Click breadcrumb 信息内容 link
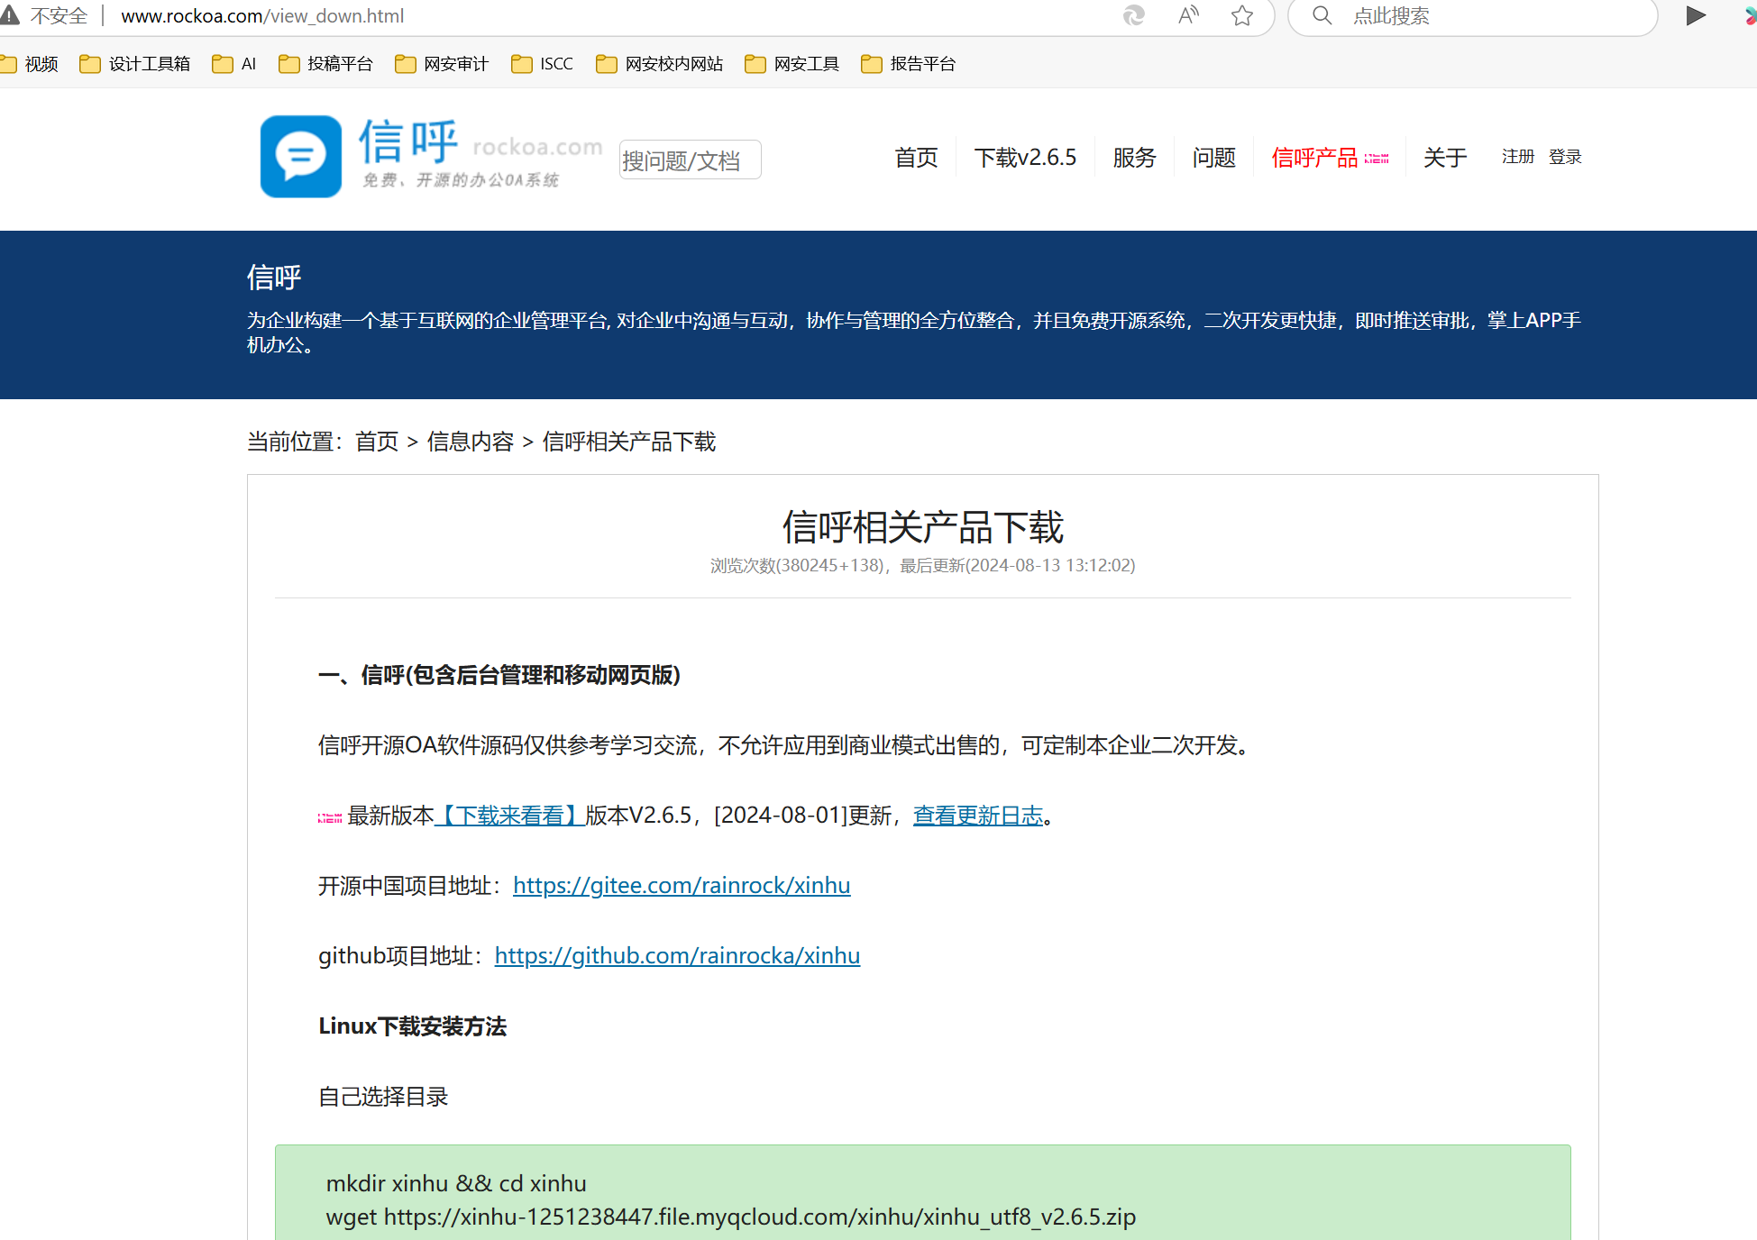1757x1240 pixels. coord(471,442)
